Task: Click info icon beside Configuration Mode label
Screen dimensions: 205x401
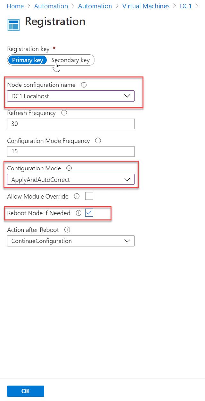Action: (69, 168)
